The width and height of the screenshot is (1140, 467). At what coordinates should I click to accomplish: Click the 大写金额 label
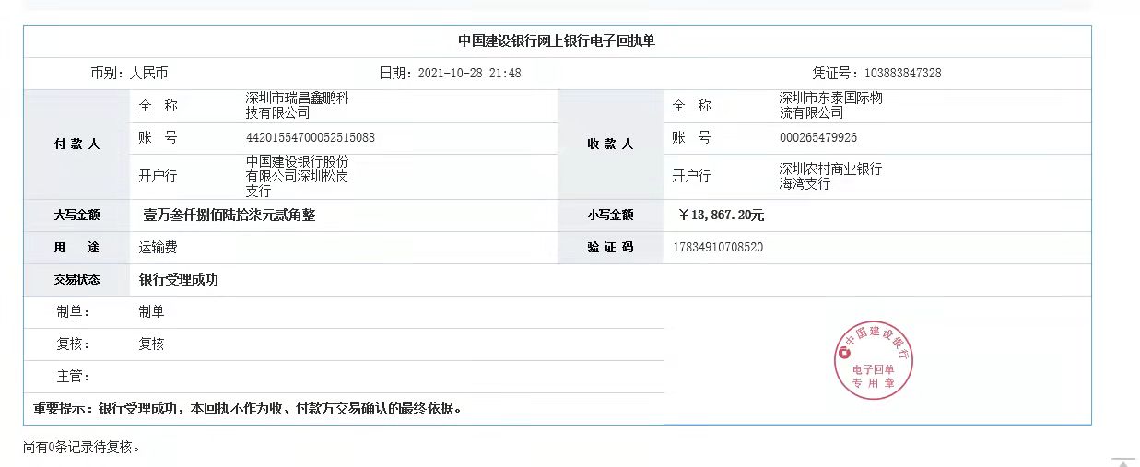[76, 215]
